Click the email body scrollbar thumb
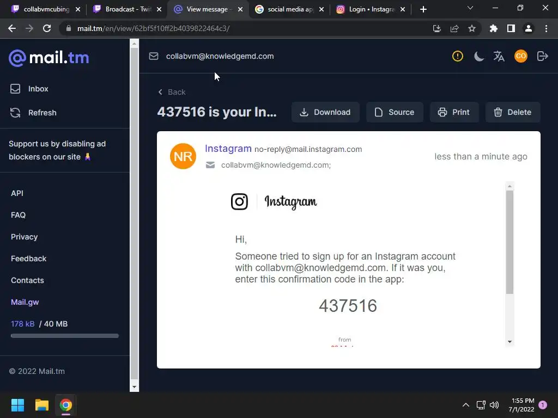This screenshot has width=558, height=418. point(510,242)
